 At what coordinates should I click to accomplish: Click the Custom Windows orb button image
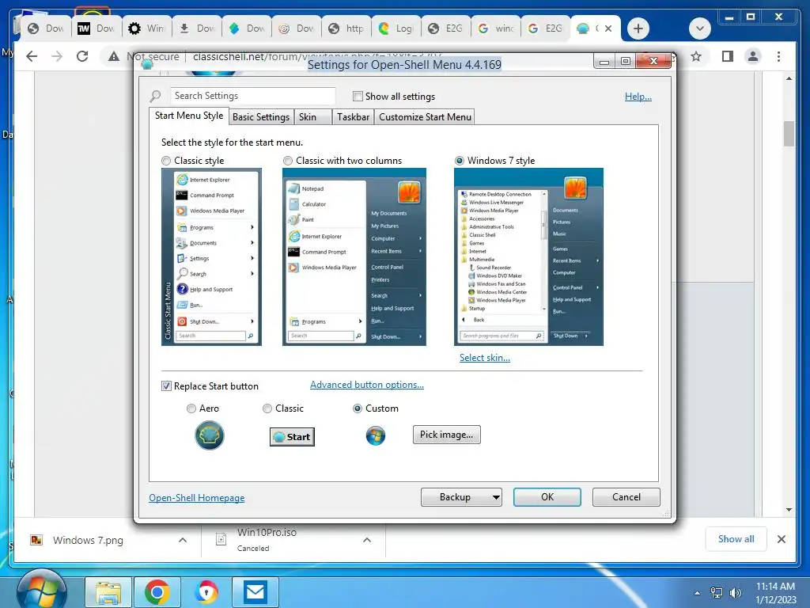[376, 436]
